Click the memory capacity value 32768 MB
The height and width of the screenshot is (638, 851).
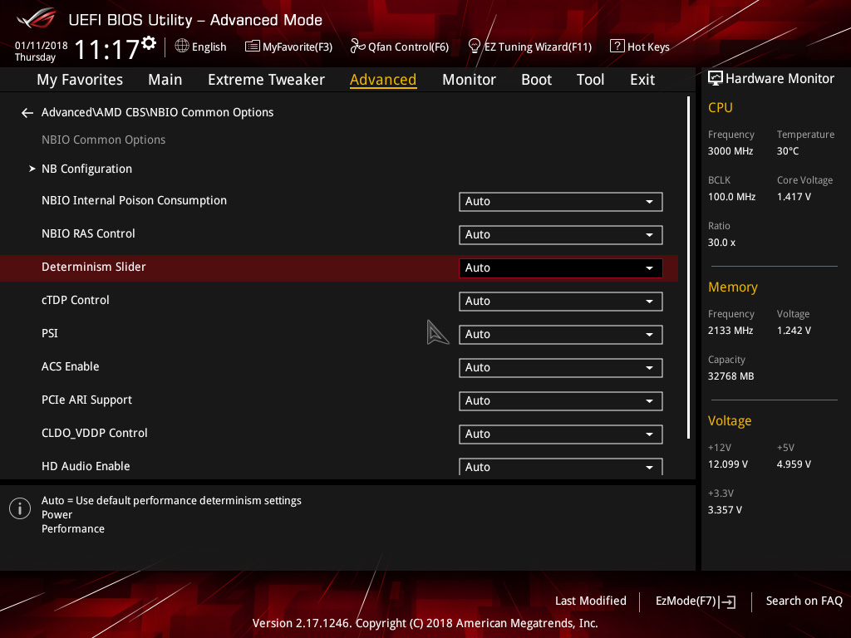coord(730,376)
